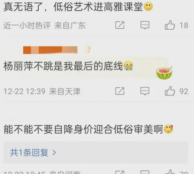This screenshot has width=194, height=174.
Task: Open the blurred orange username profile
Action: pyautogui.click(x=50, y=50)
